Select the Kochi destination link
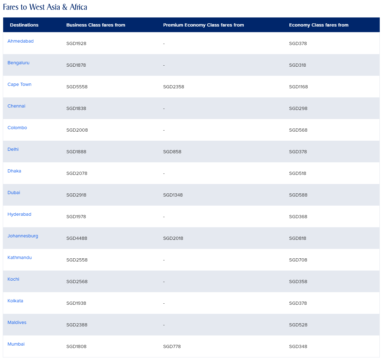 [x=13, y=279]
